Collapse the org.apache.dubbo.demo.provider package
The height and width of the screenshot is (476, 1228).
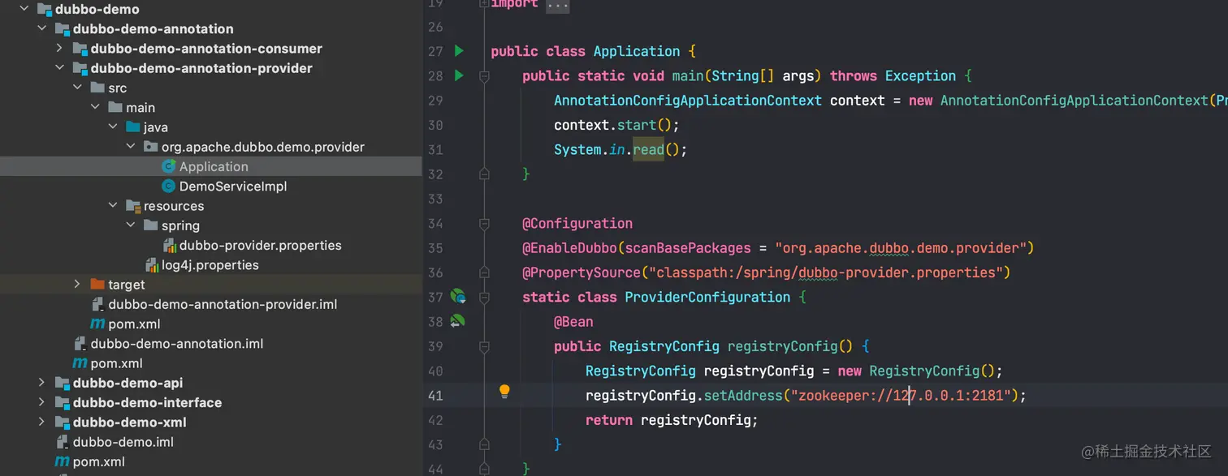coord(130,147)
